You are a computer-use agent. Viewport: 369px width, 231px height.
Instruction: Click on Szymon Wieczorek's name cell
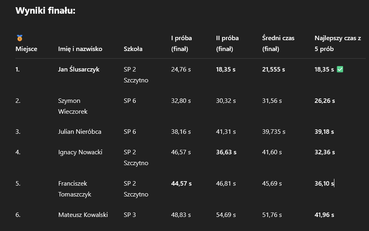(73, 106)
